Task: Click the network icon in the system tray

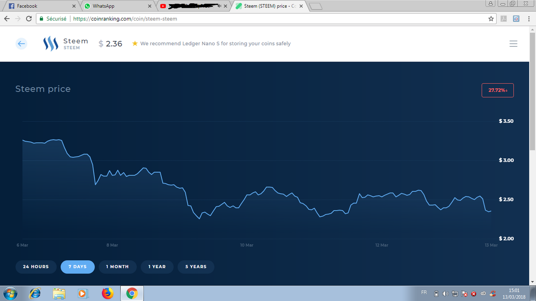Action: (455, 293)
